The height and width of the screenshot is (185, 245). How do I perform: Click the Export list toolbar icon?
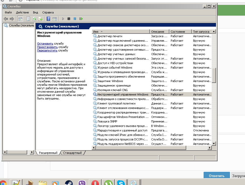click(x=40, y=19)
